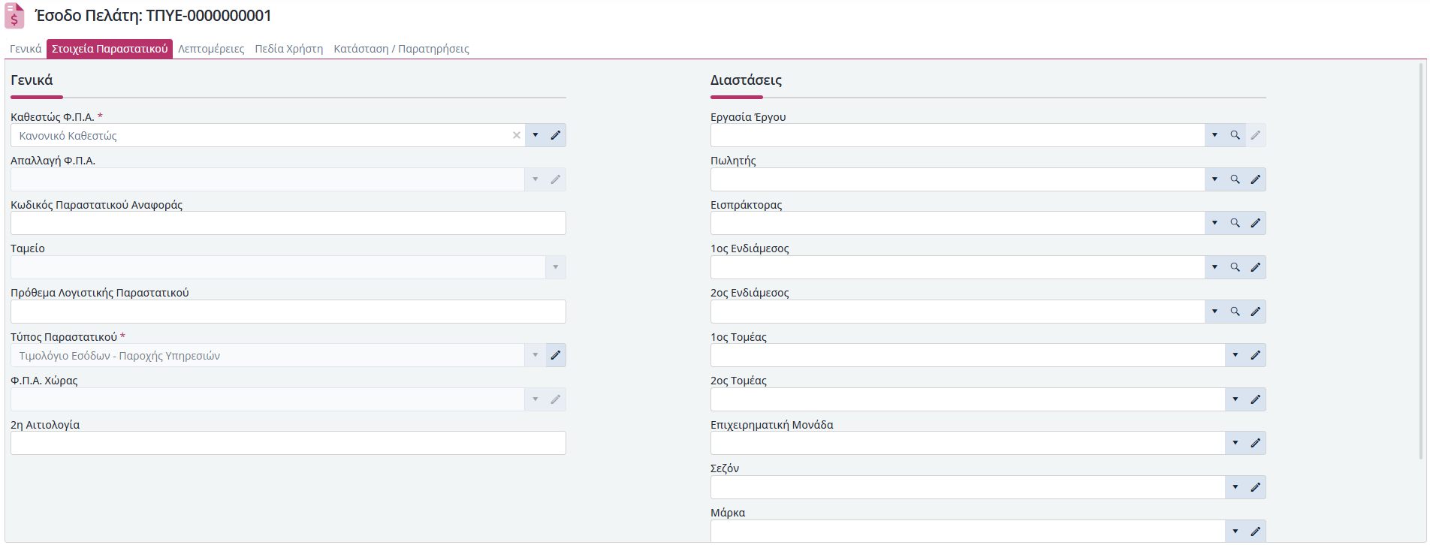Expand the Καθεστώς Φ.Π.Α. dropdown
1430x545 pixels.
pos(535,135)
